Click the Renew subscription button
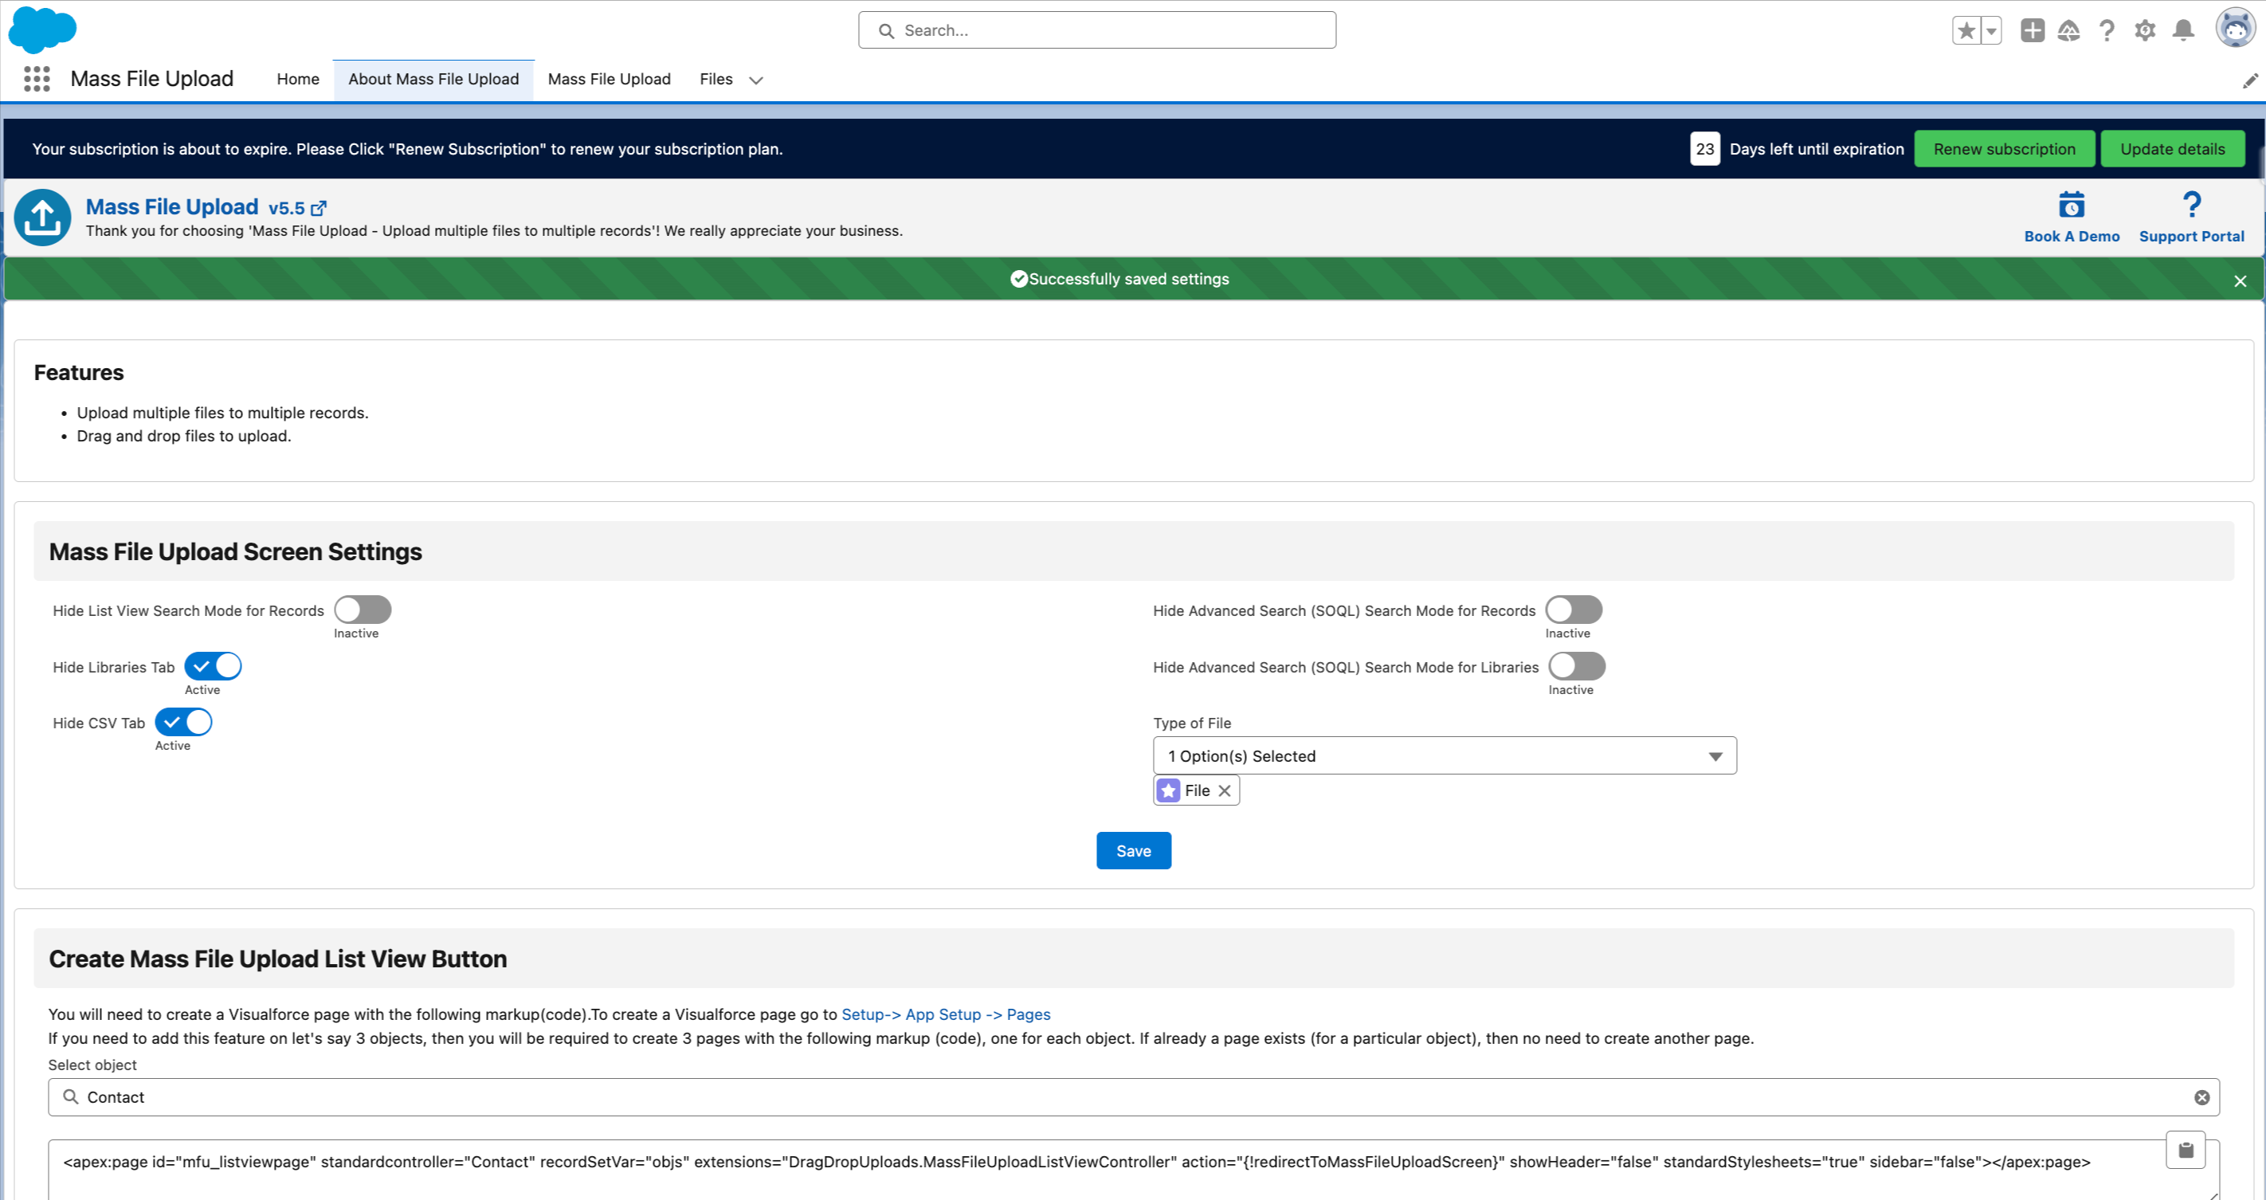 [x=2004, y=149]
